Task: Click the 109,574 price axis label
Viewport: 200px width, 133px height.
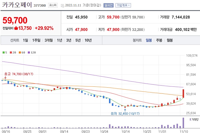Action: (192, 56)
